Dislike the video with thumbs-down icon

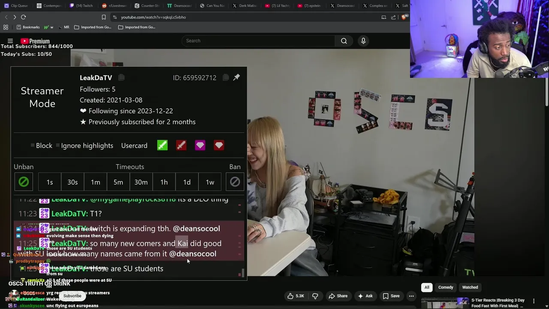coord(315,296)
